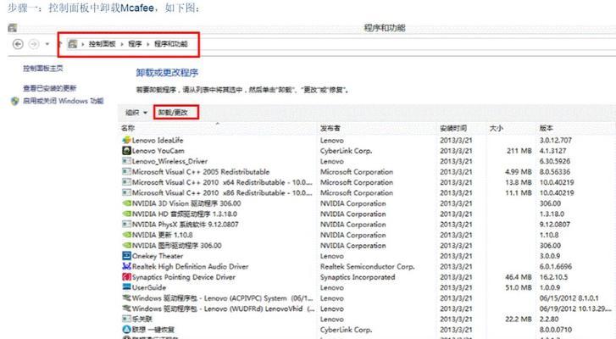
Task: Open 启用或关闭 Windows 功能 link
Action: click(x=64, y=101)
